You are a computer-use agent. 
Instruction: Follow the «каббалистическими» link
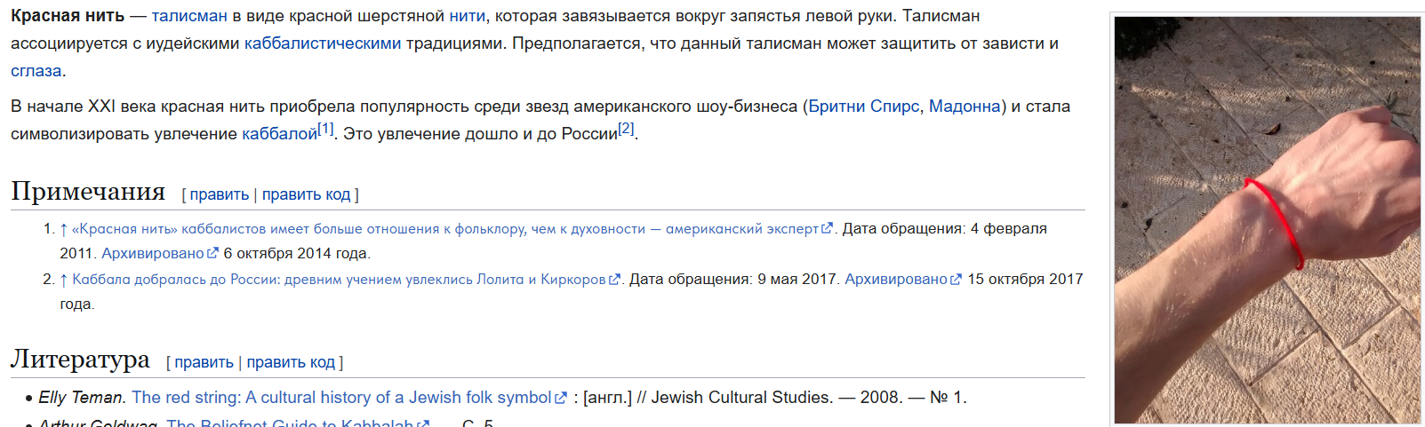323,43
